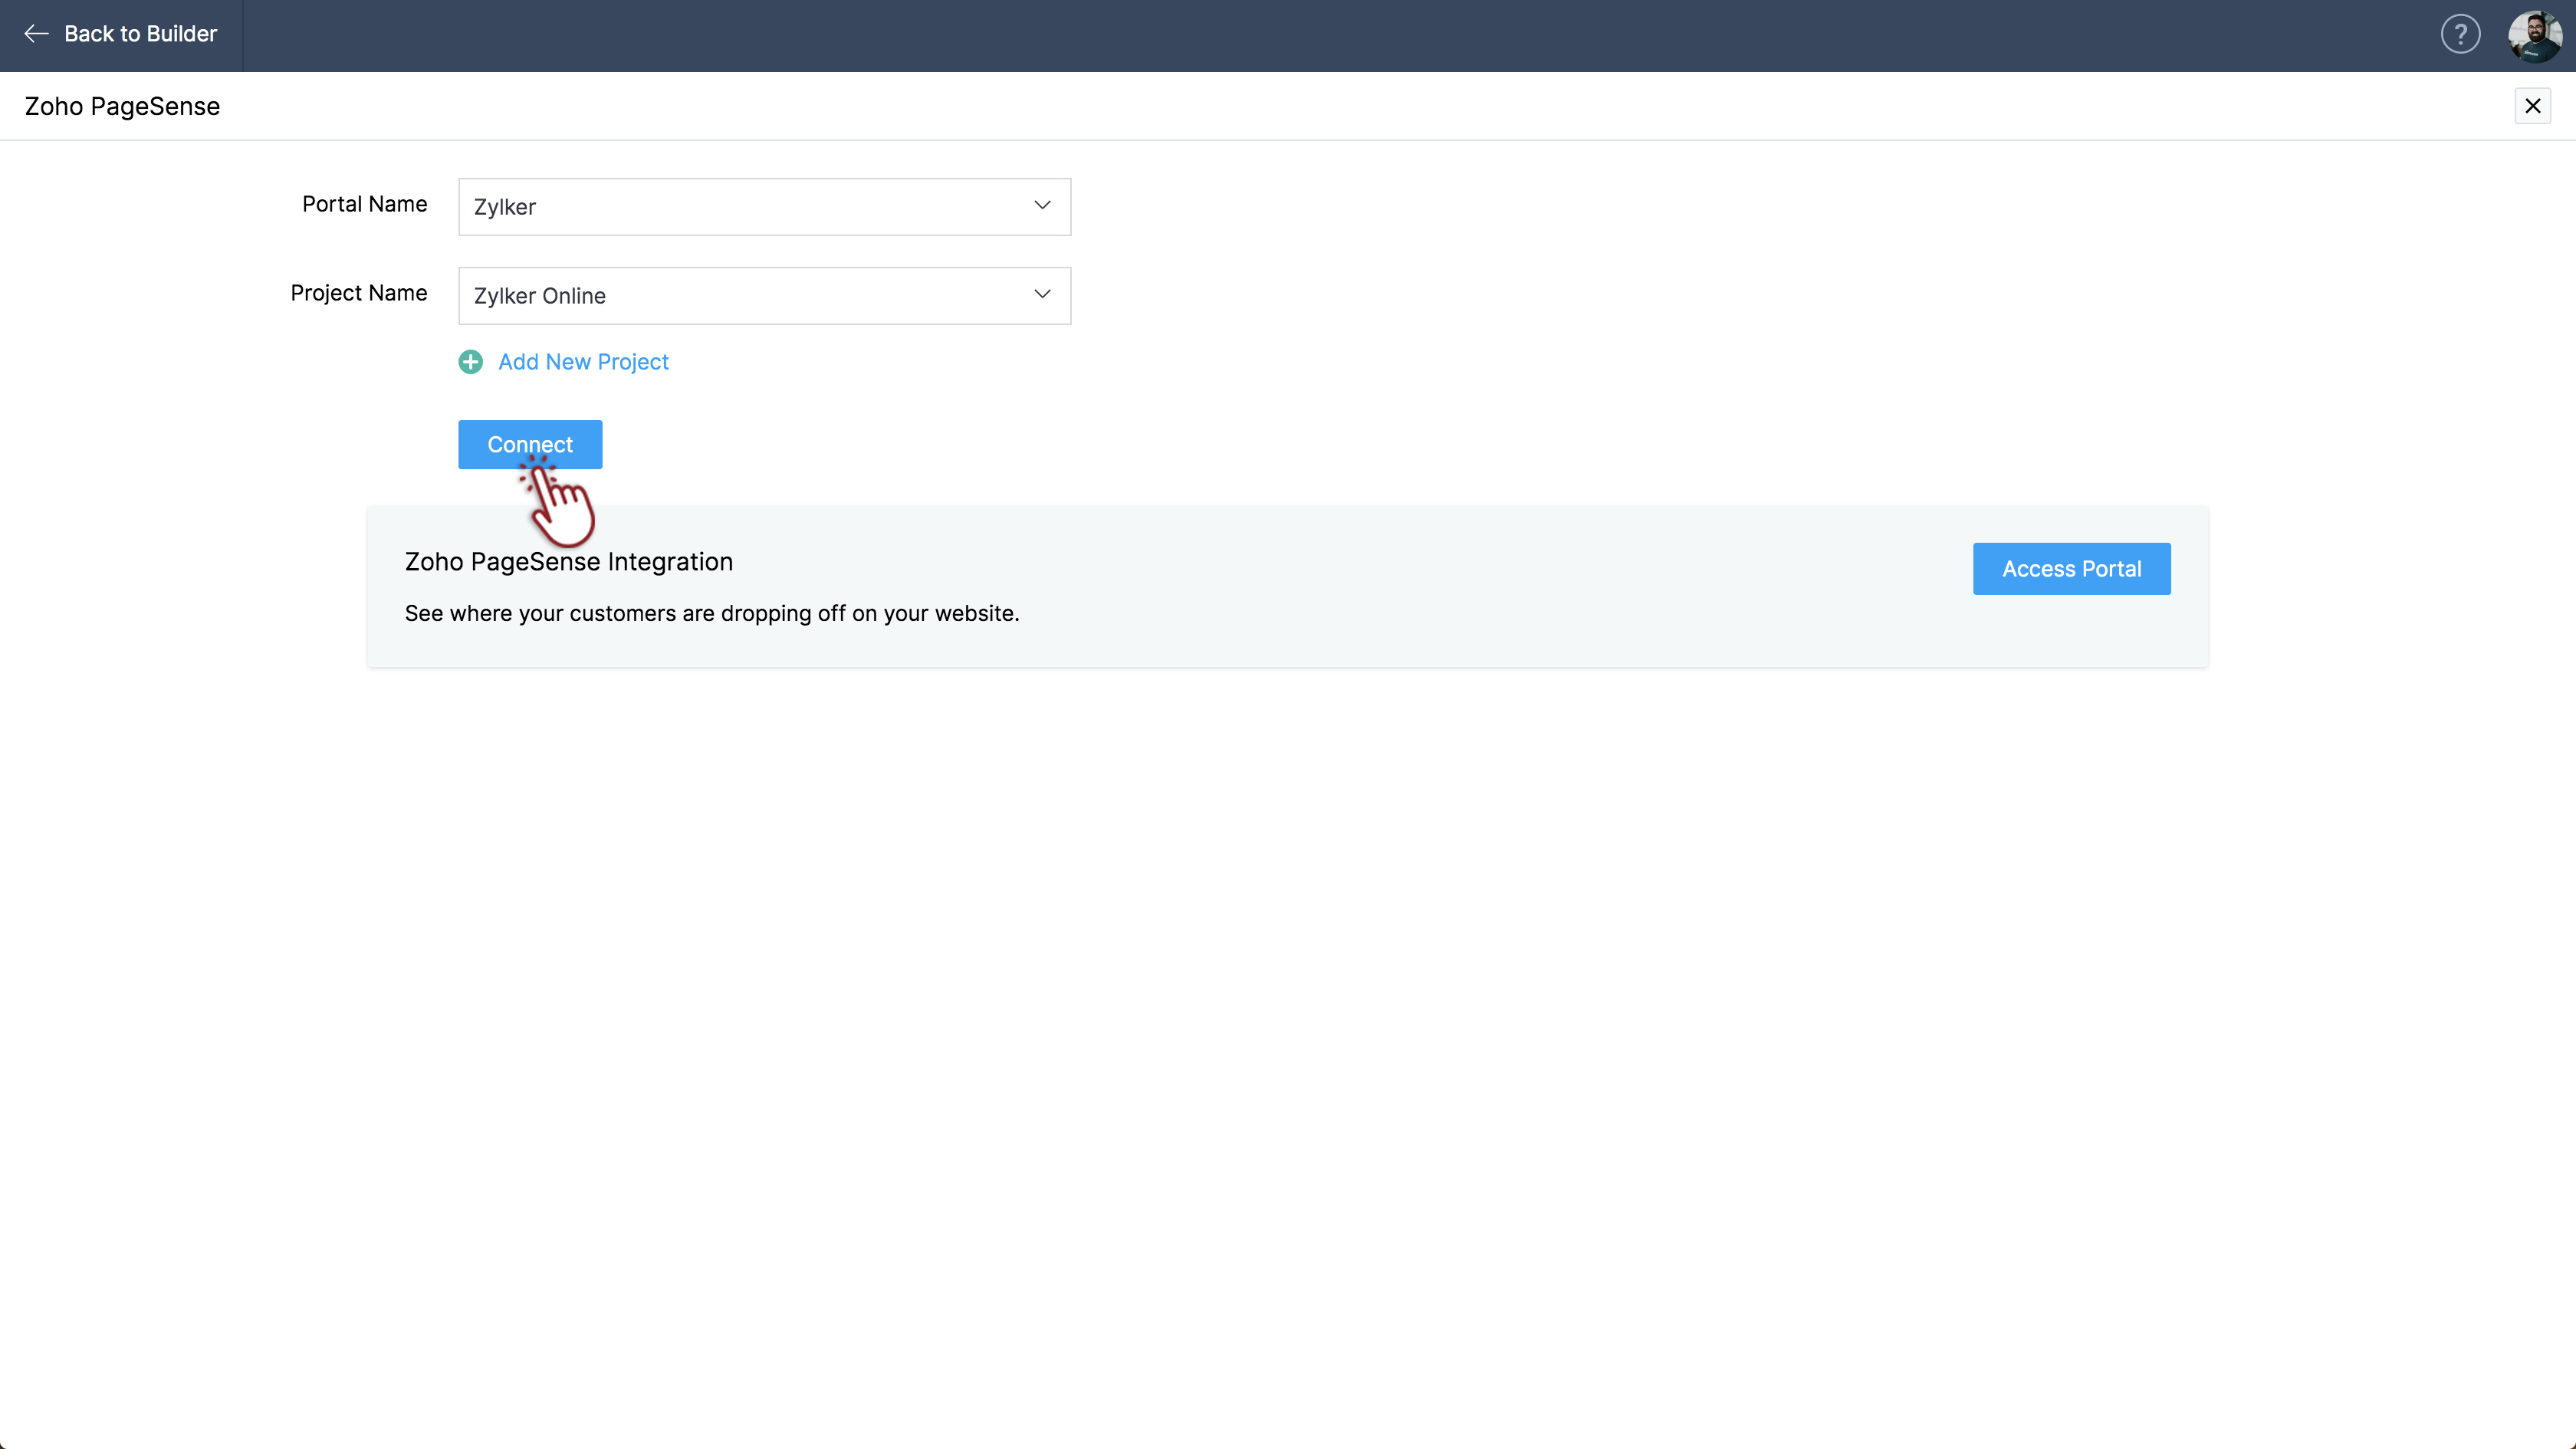
Task: Go Back to Builder
Action: (x=140, y=34)
